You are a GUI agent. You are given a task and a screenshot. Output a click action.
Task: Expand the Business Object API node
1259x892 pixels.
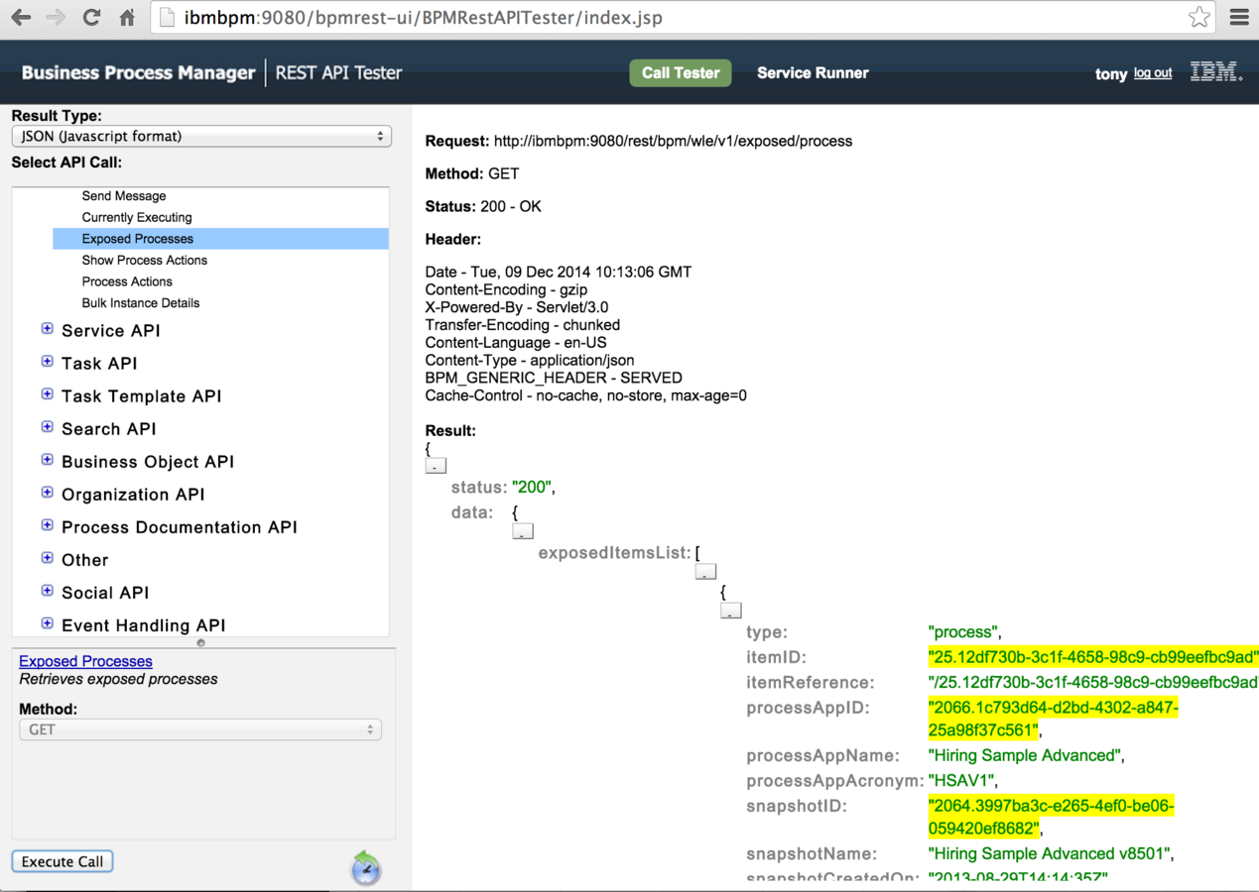click(x=47, y=460)
